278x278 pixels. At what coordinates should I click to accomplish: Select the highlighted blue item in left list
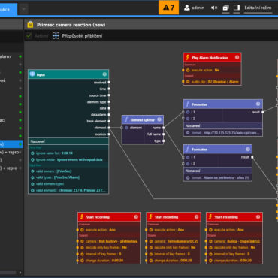pos(11,144)
